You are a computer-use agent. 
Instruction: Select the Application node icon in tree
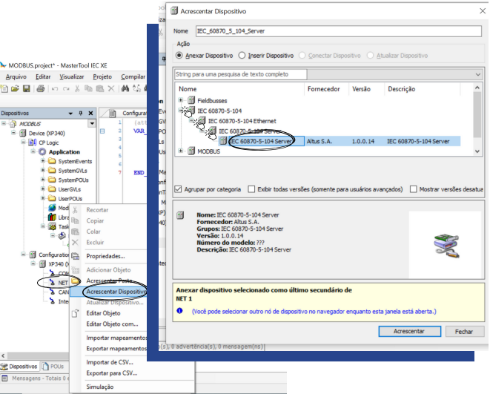(x=42, y=151)
